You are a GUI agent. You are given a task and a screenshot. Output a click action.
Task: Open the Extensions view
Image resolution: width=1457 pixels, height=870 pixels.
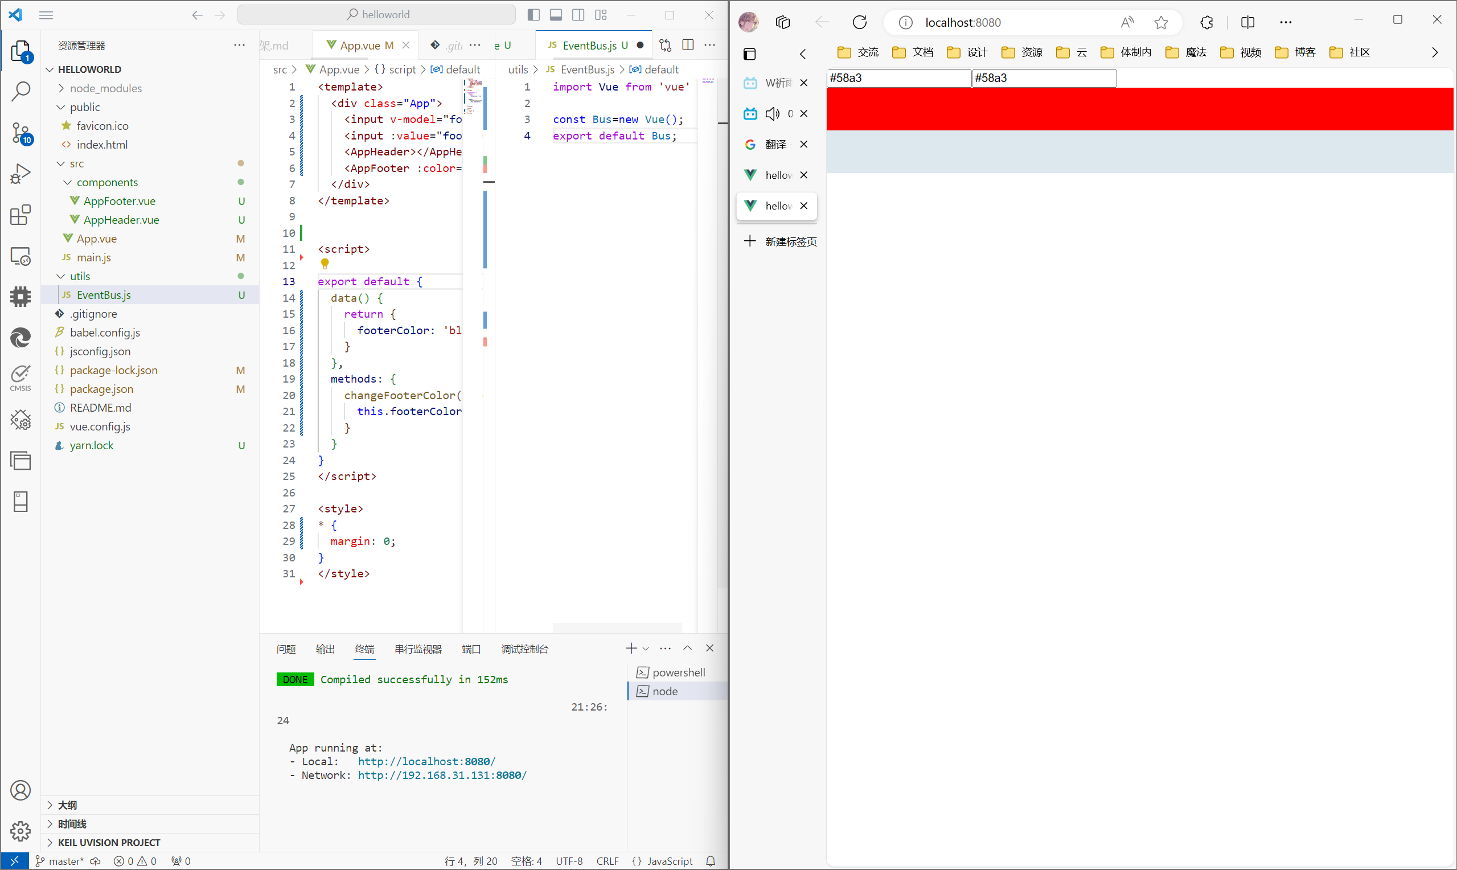20,215
